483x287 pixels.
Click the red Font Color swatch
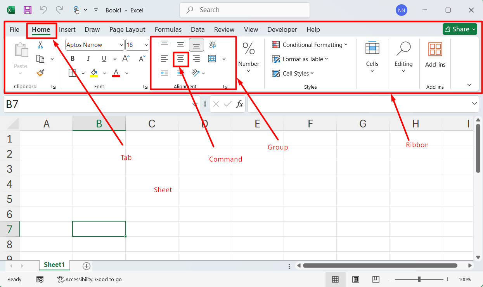pos(116,73)
